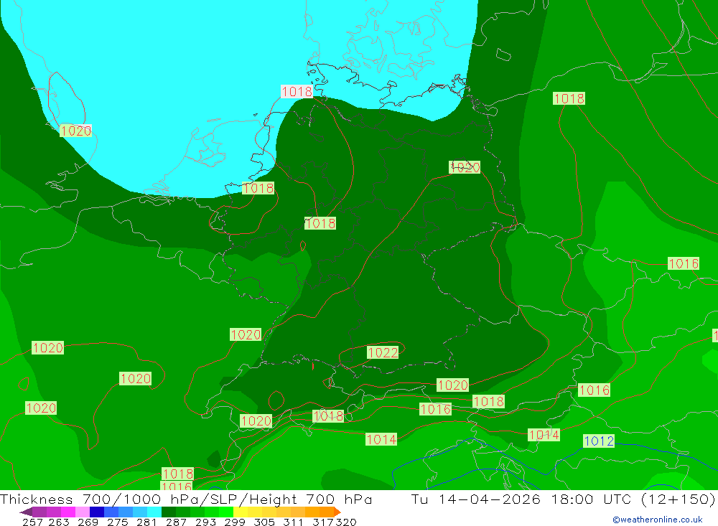The width and height of the screenshot is (718, 526).
Task: Select the cyan legend color swatch
Action: point(154,512)
